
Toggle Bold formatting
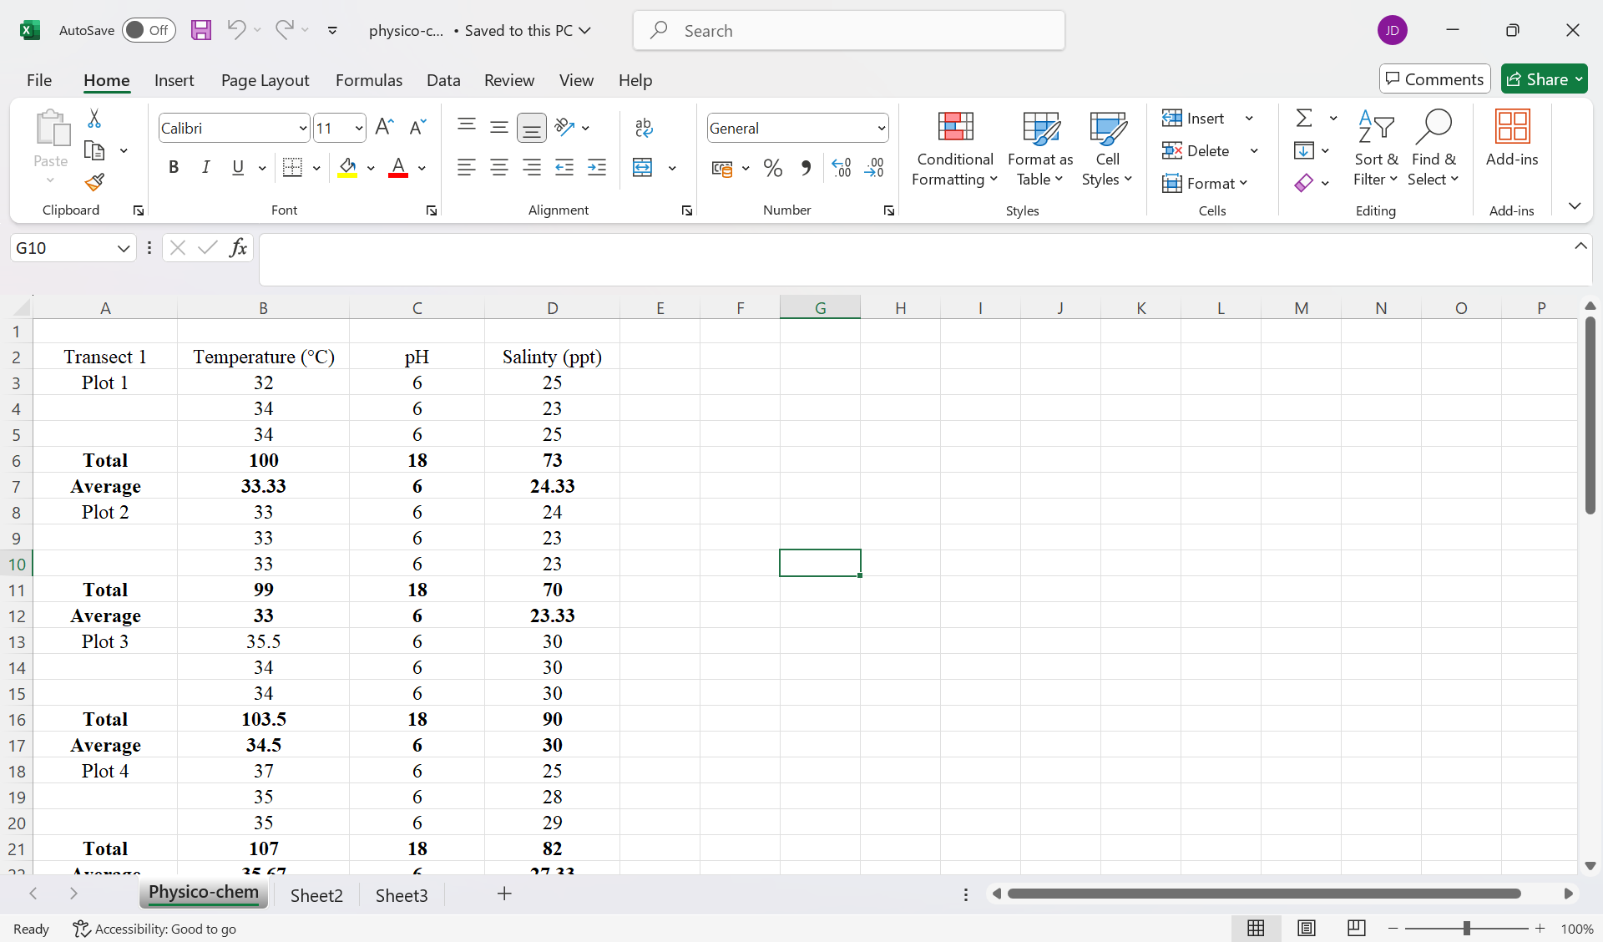[x=173, y=168]
